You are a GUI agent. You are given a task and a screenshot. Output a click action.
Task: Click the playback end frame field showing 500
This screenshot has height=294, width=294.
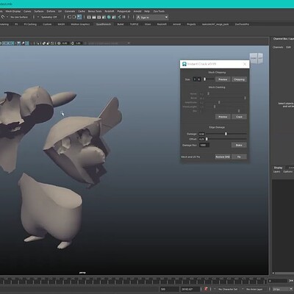tap(169, 290)
